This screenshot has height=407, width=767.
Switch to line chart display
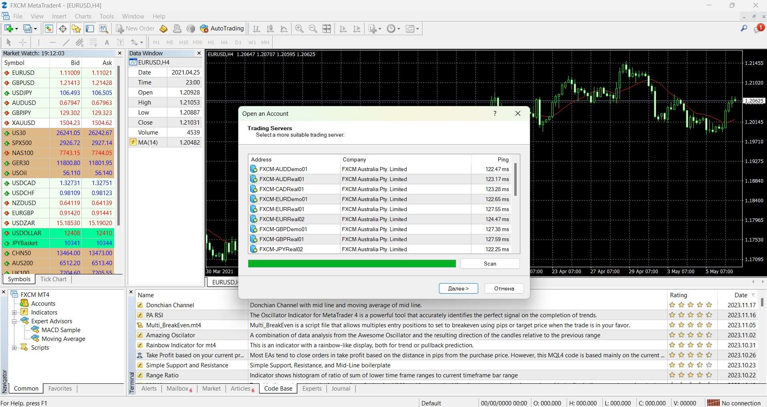tap(284, 28)
